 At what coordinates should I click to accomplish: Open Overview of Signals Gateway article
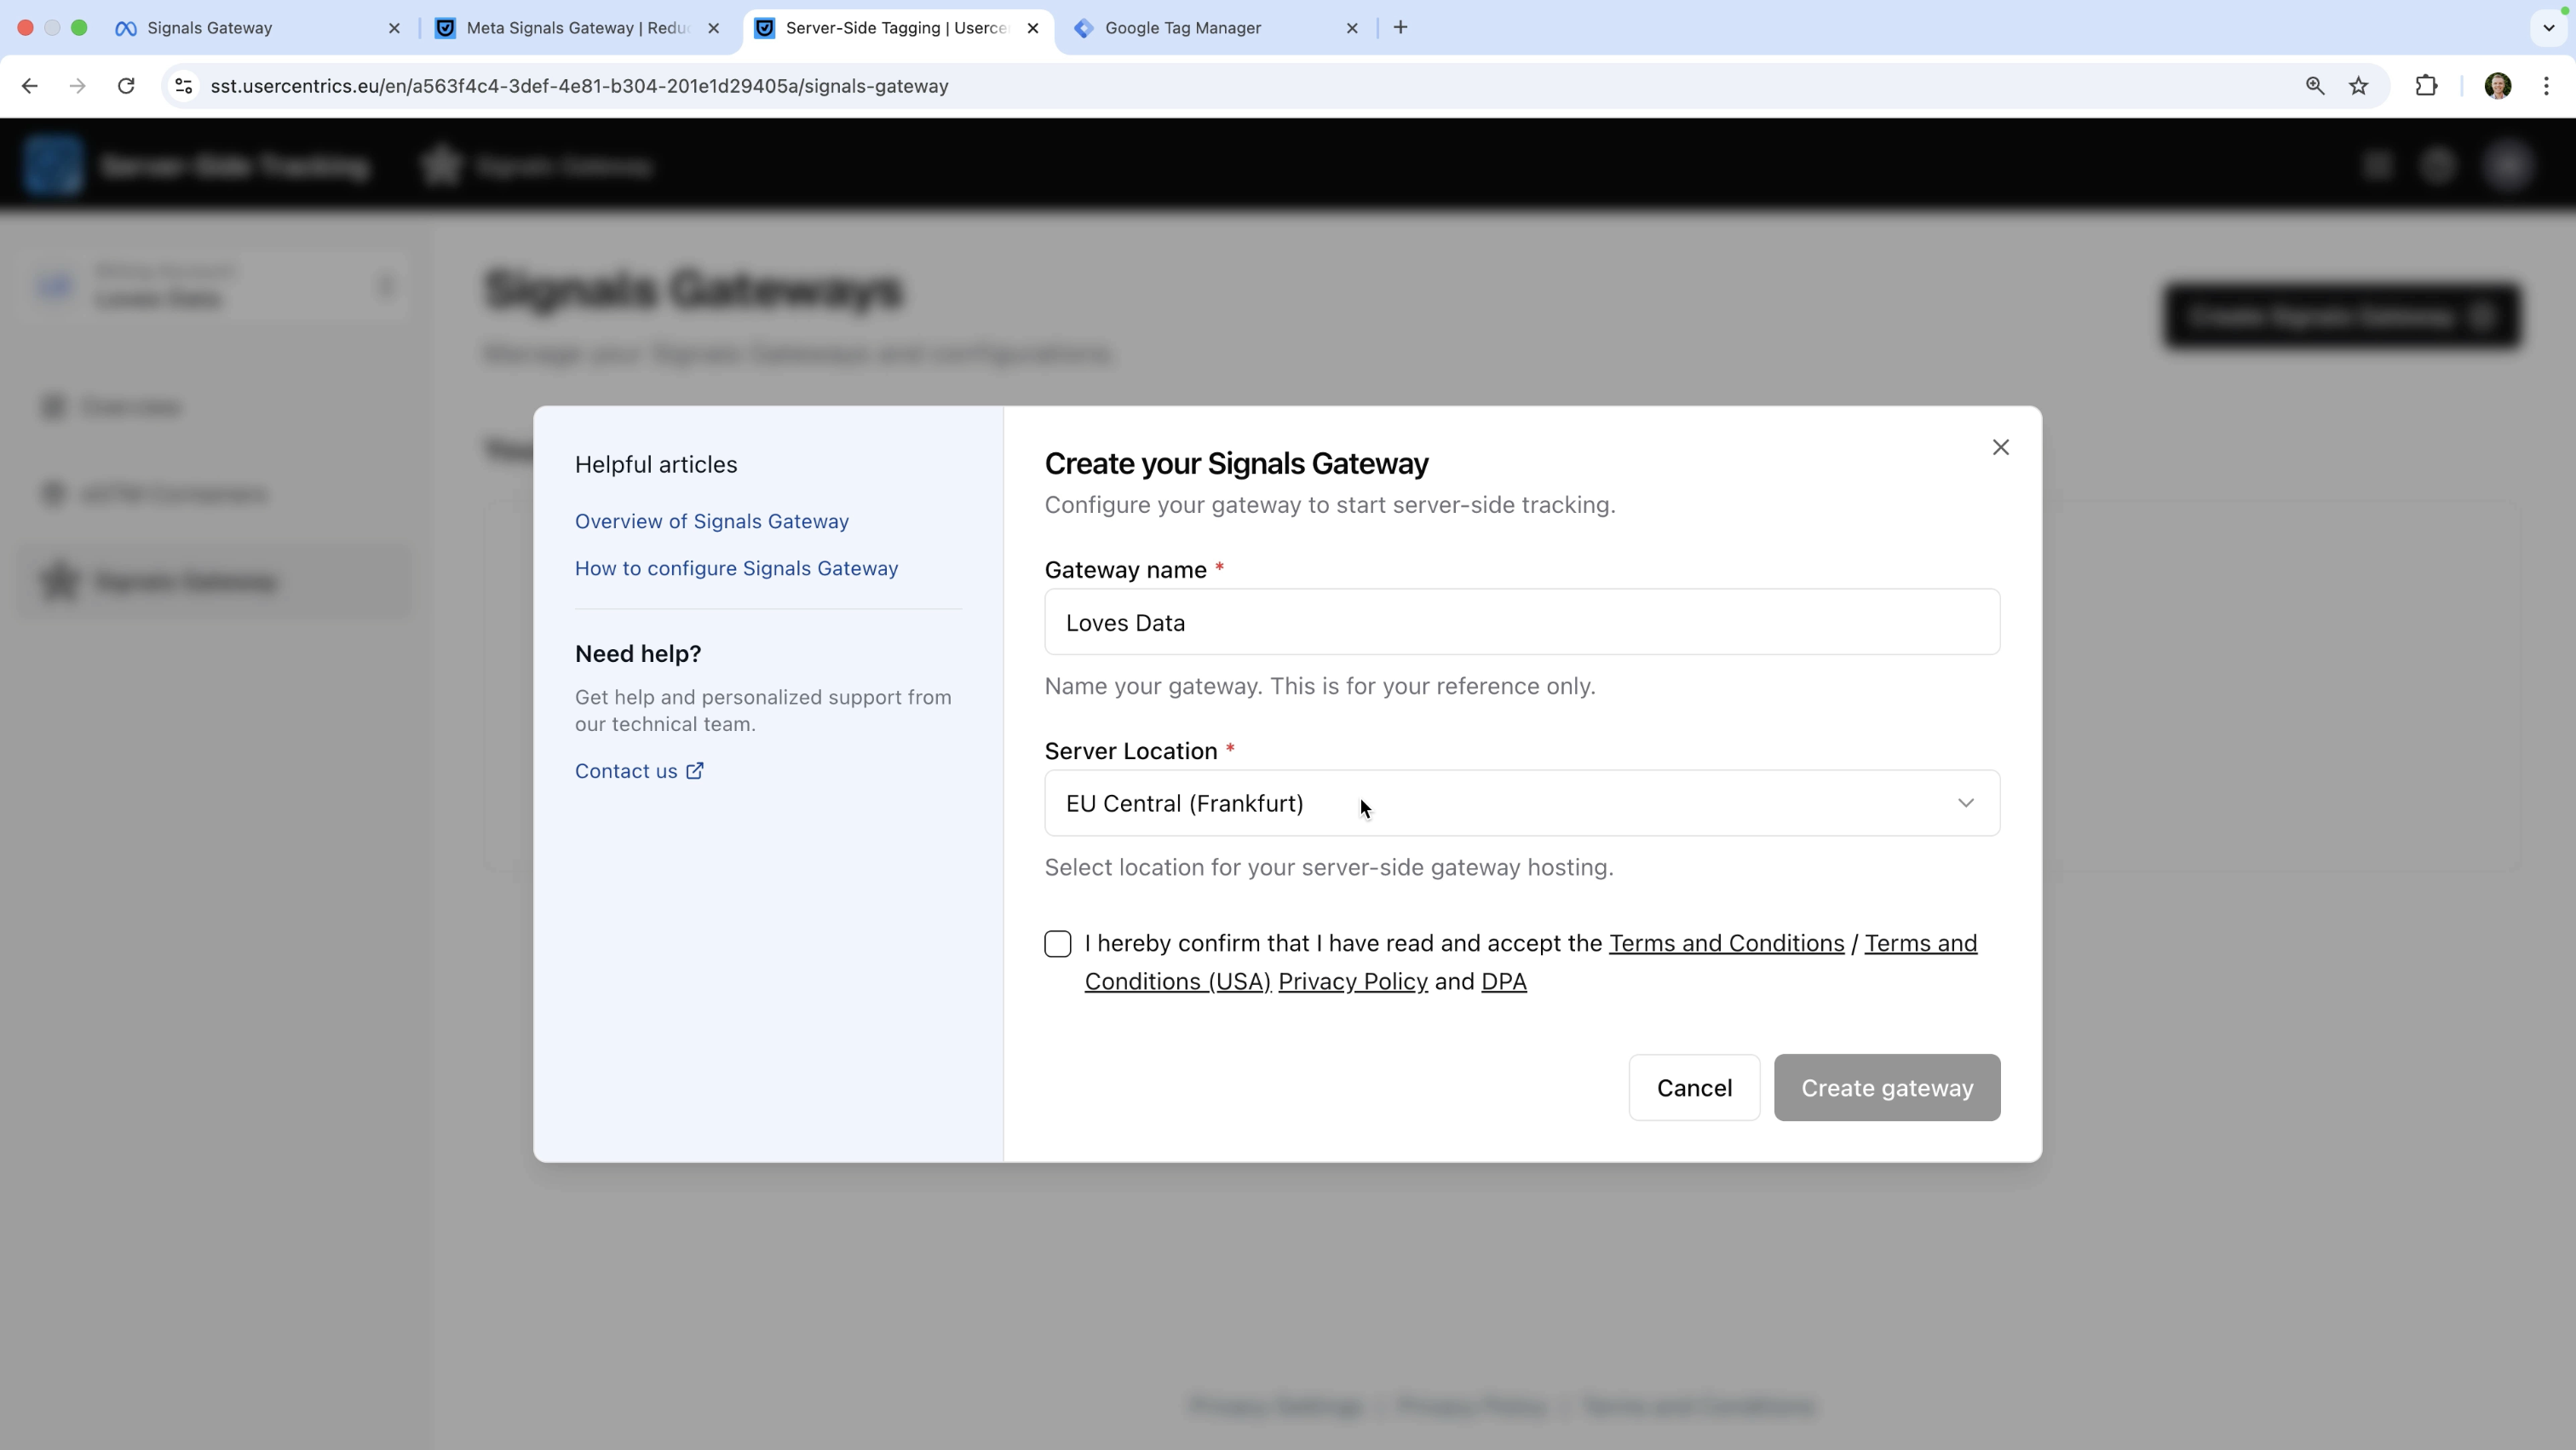(712, 521)
